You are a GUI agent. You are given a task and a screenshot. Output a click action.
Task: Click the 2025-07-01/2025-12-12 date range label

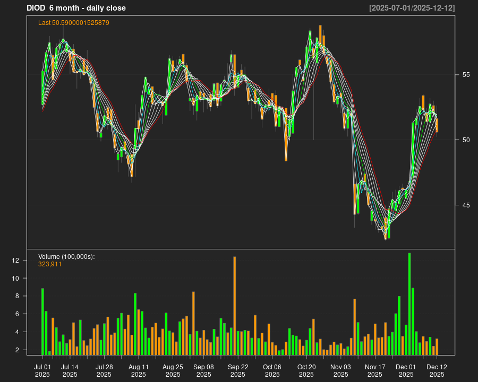pyautogui.click(x=412, y=8)
